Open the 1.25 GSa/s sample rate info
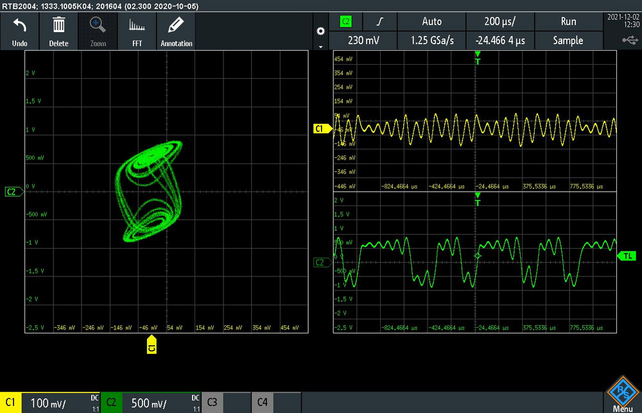 pyautogui.click(x=431, y=40)
